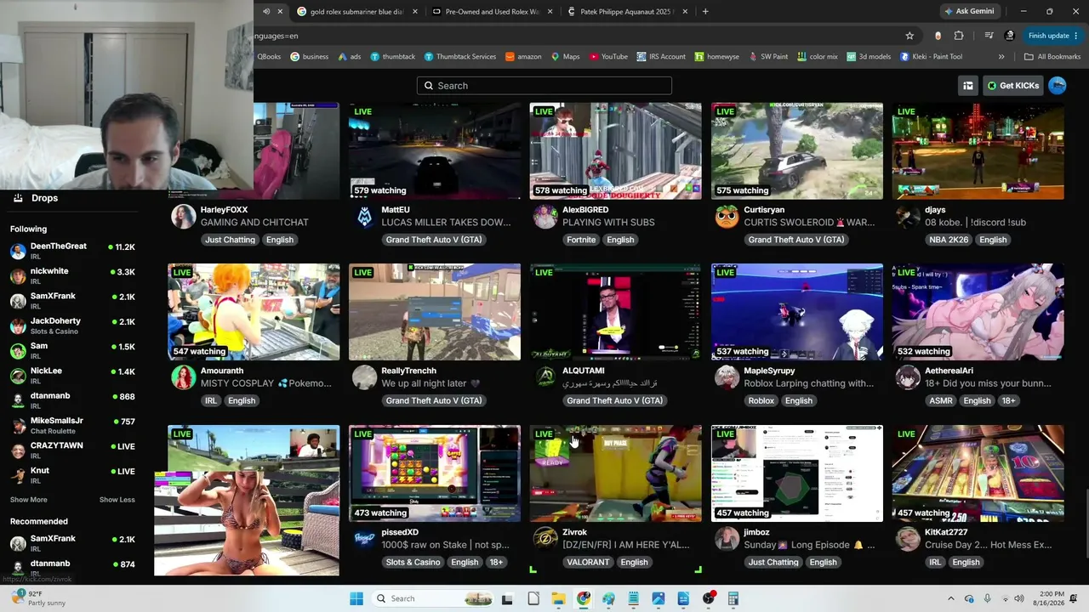Open the Finish update menu
Image resolution: width=1089 pixels, height=612 pixels.
coord(1053,36)
